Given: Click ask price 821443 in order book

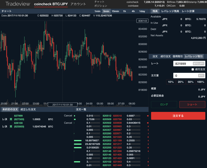Looking at the screenshot, I should 117,162.
